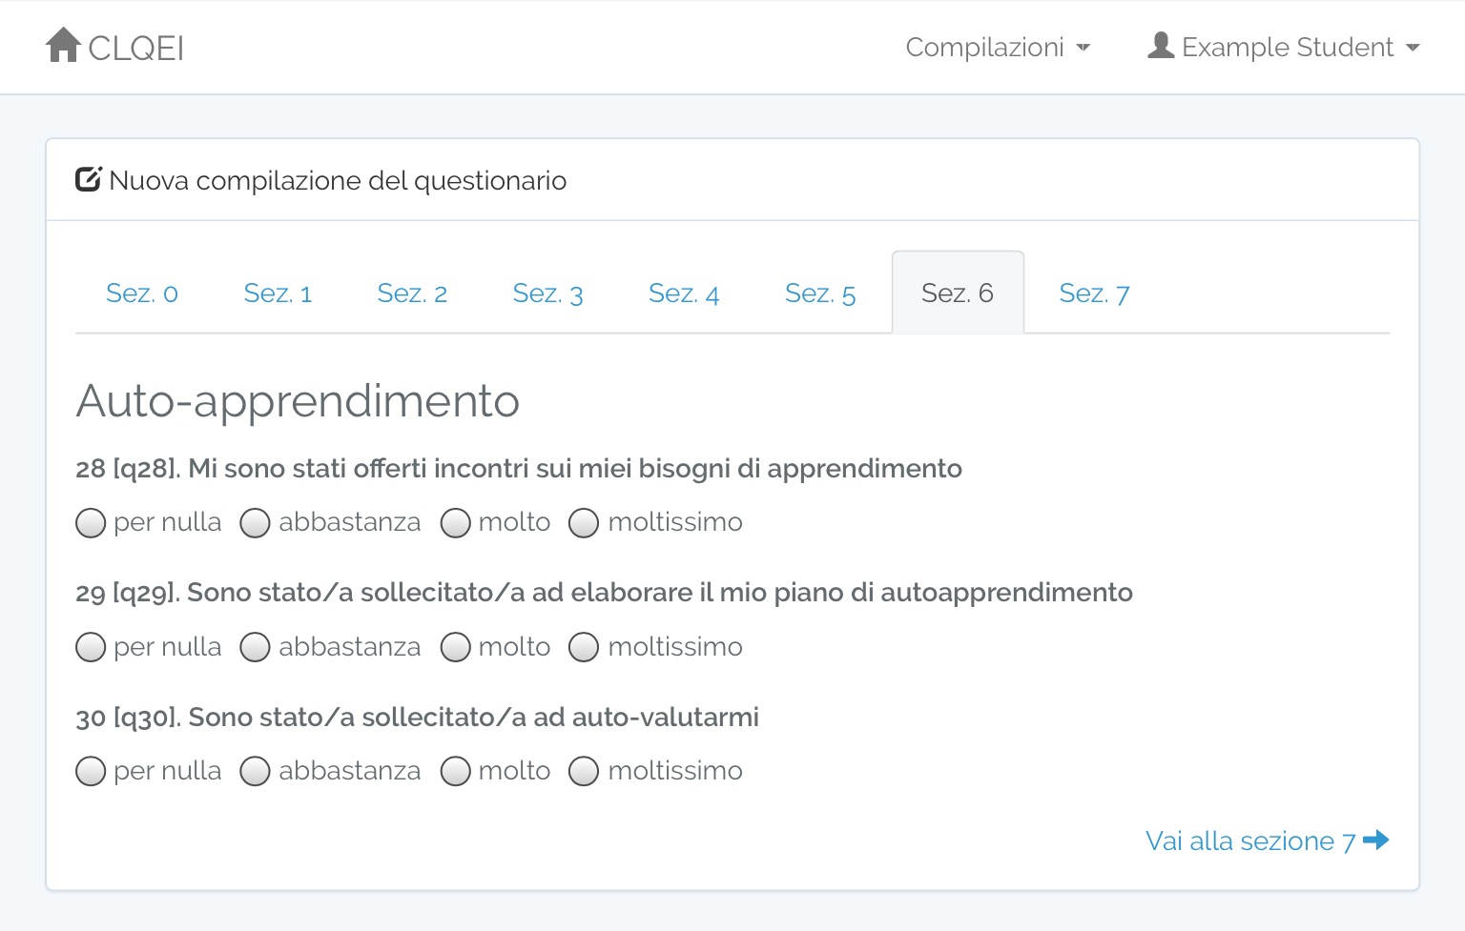Switch to the Sez. 1 tab

point(278,293)
